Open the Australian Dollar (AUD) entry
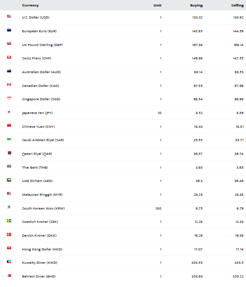Image resolution: width=246 pixels, height=287 pixels. pos(41,72)
